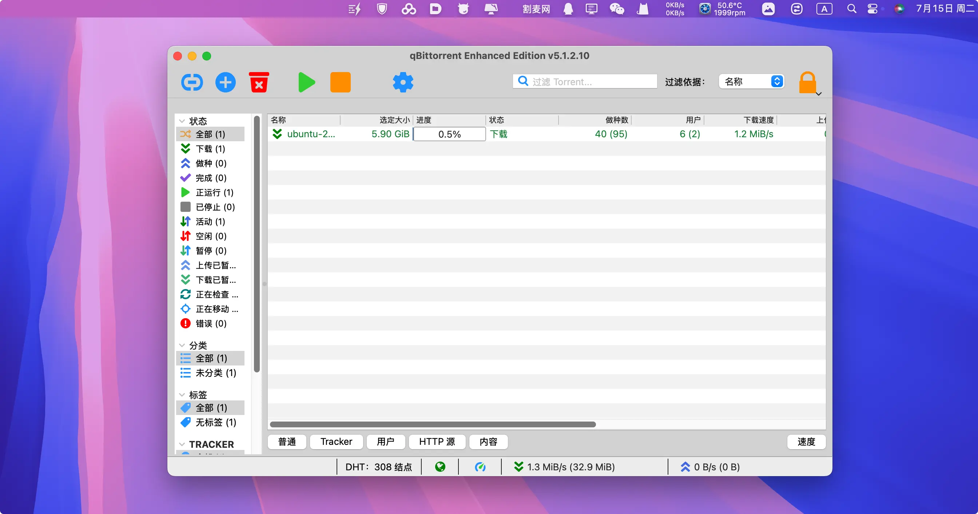Open the 名称 filter-by dropdown

(751, 82)
